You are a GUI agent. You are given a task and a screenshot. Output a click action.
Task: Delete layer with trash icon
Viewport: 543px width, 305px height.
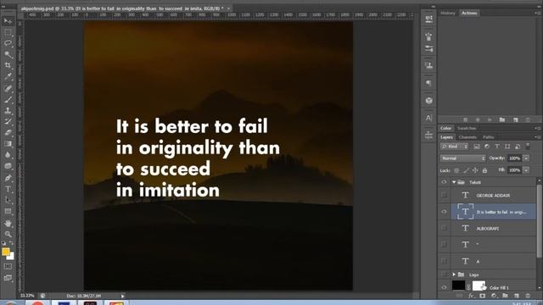click(x=528, y=296)
